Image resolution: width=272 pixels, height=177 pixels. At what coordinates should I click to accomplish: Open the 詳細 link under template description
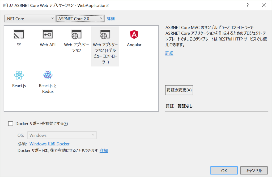tap(169, 53)
